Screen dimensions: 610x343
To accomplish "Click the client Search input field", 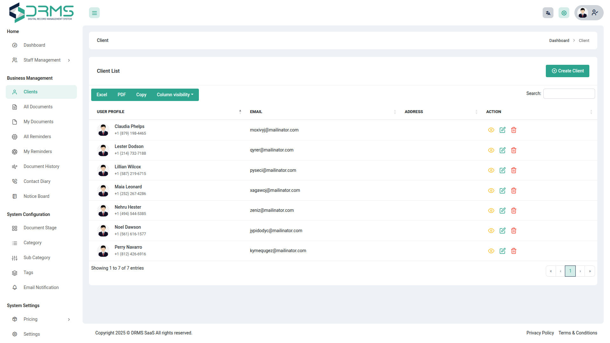I will click(x=569, y=94).
